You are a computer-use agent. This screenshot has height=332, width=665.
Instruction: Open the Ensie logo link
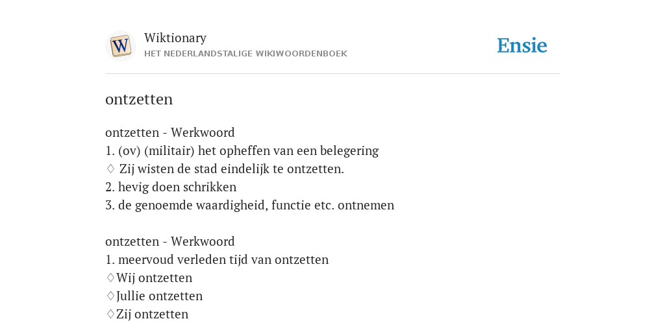click(x=522, y=46)
